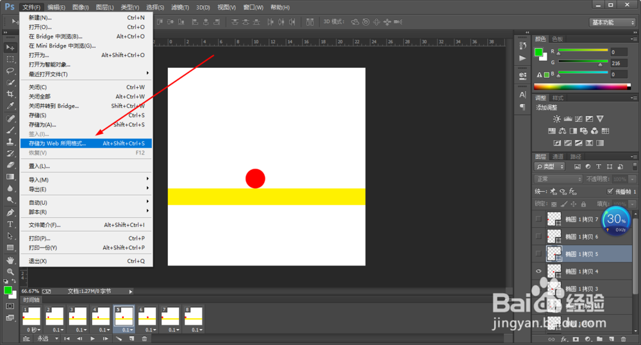Select the Gradient tool

click(10, 176)
